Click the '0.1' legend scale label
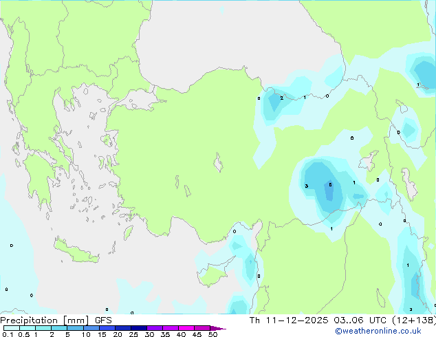The height and width of the screenshot is (337, 436). 8,334
